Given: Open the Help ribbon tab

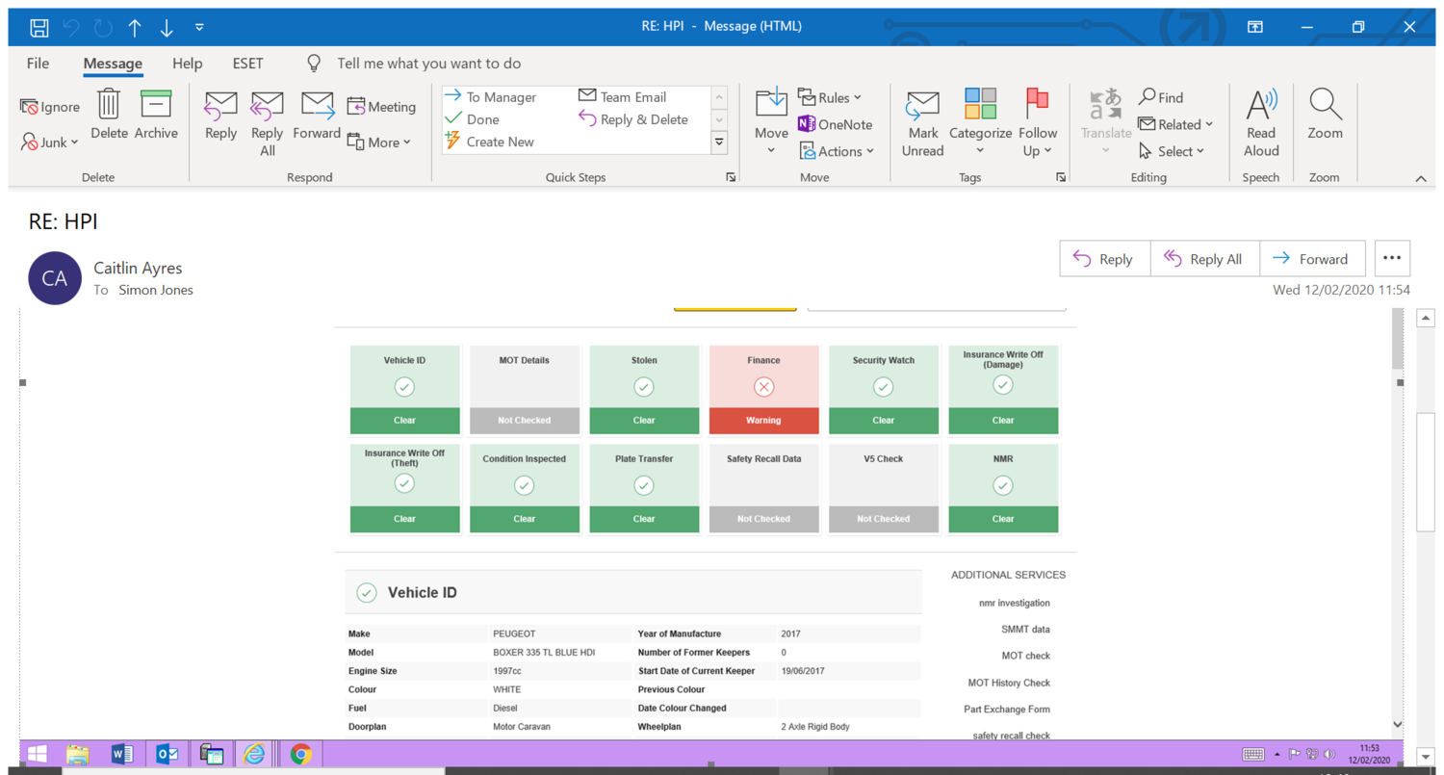Looking at the screenshot, I should tap(187, 64).
